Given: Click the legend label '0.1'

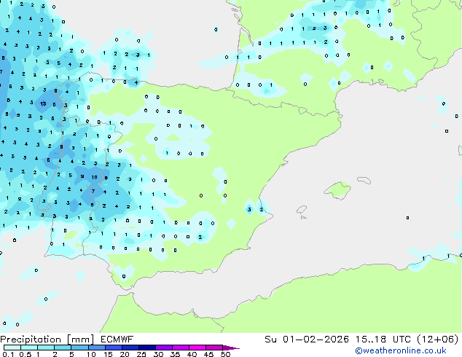Looking at the screenshot, I should coord(8,354).
